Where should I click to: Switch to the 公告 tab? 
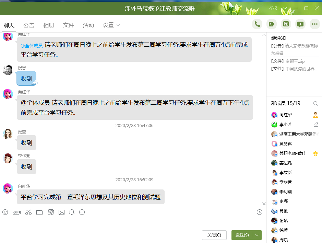point(29,25)
